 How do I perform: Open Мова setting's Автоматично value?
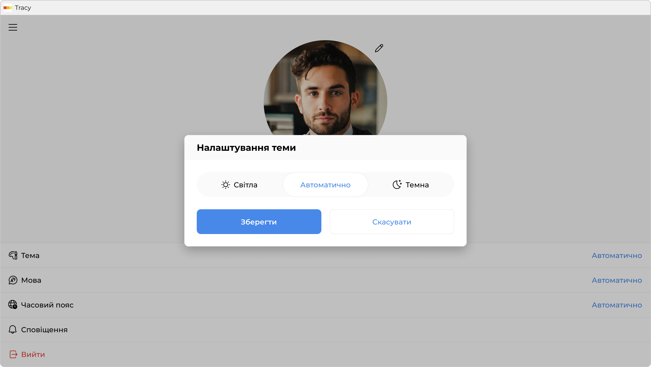pyautogui.click(x=616, y=280)
